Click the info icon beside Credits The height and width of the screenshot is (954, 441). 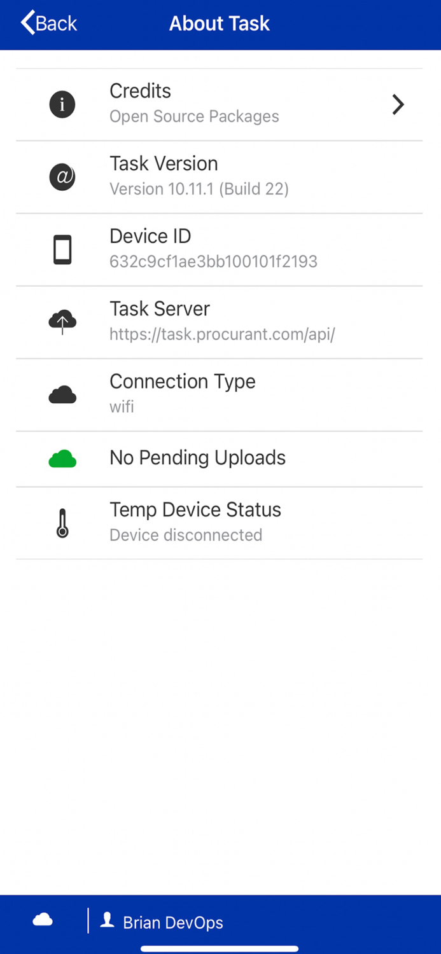[x=62, y=104]
